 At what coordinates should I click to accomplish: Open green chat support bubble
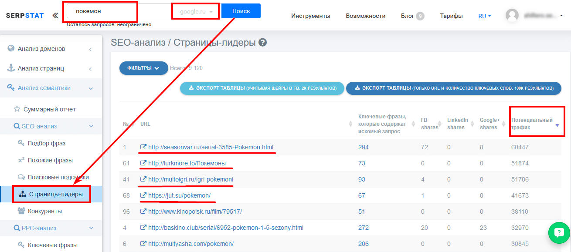coord(559,233)
